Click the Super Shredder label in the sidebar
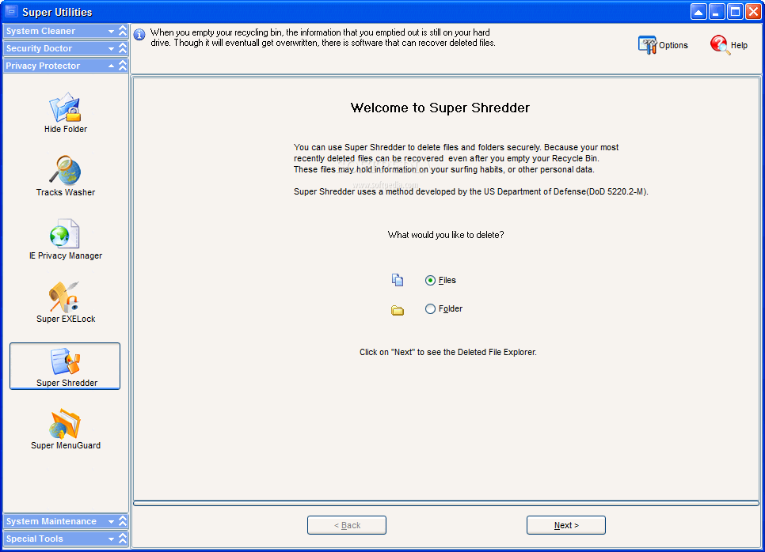765x552 pixels. coord(67,383)
